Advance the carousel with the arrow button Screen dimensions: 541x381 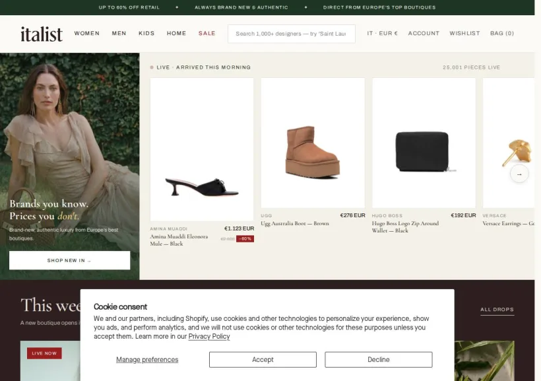click(519, 174)
